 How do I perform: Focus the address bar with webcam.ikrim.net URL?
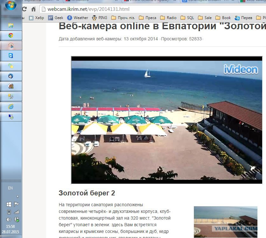[x=153, y=9]
